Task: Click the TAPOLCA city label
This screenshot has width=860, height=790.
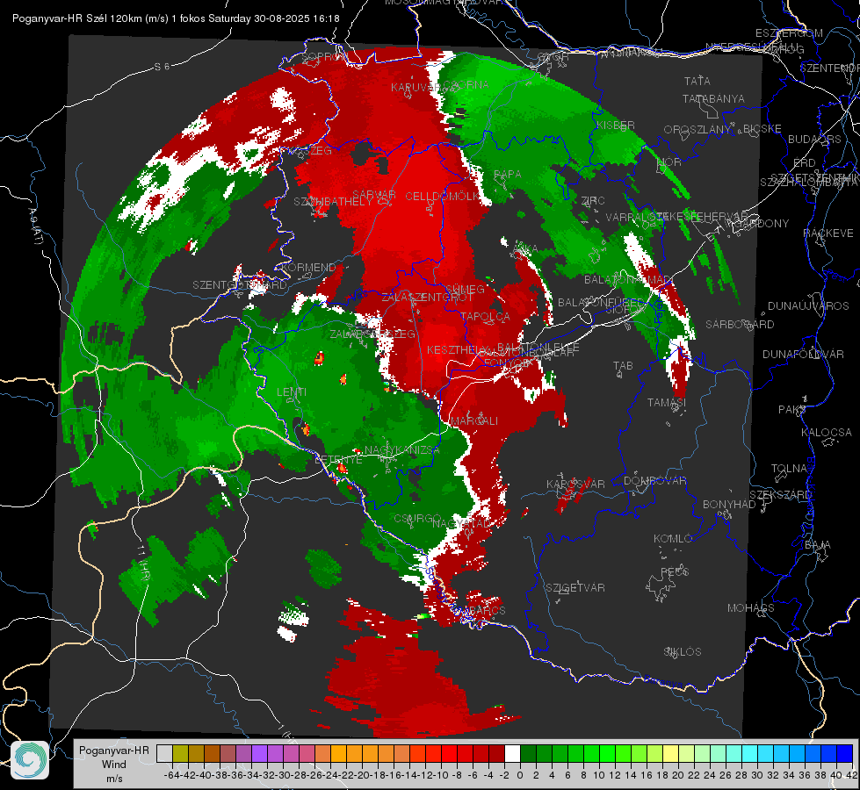Action: pos(486,316)
